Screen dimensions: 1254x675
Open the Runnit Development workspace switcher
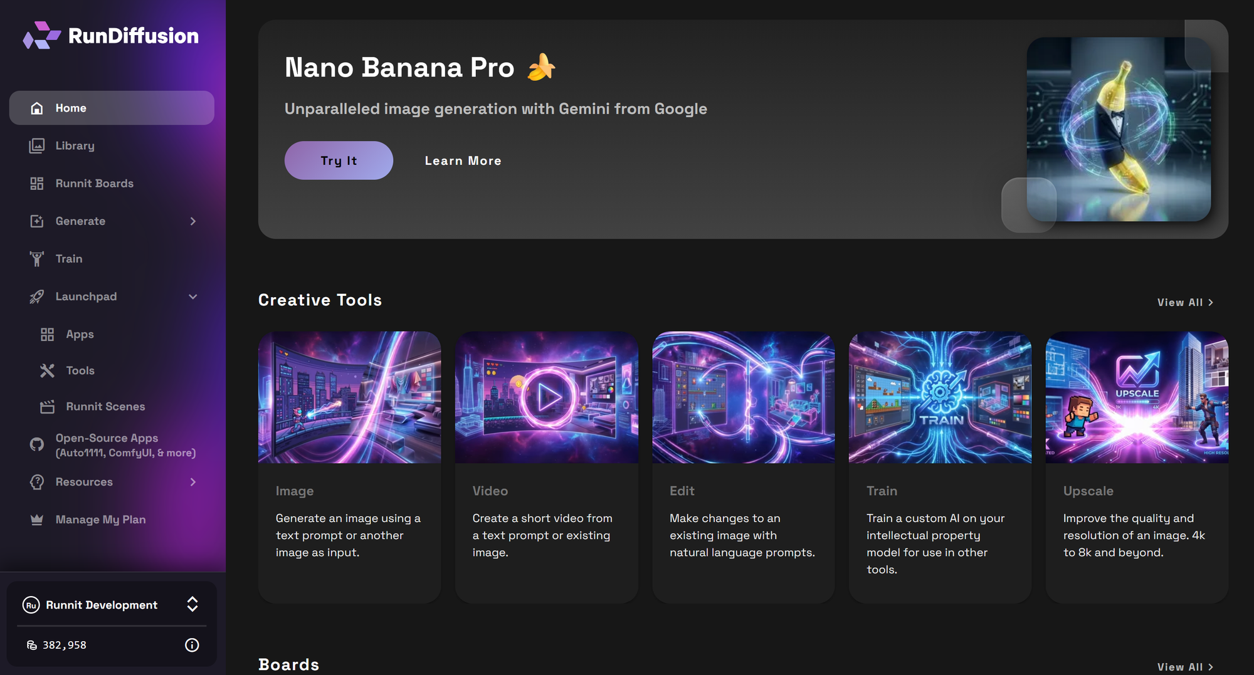coord(192,604)
